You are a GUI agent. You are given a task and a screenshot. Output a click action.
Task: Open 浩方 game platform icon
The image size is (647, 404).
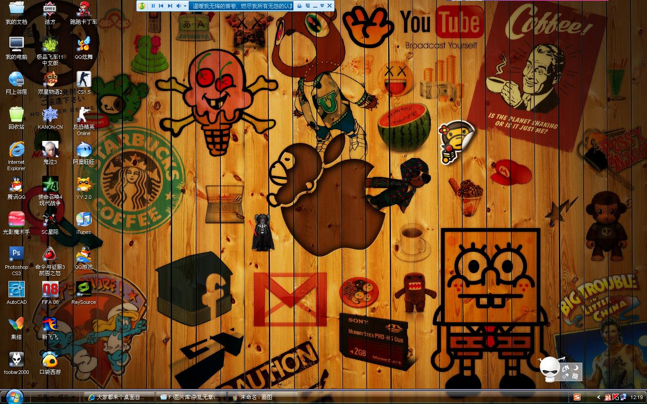click(50, 13)
